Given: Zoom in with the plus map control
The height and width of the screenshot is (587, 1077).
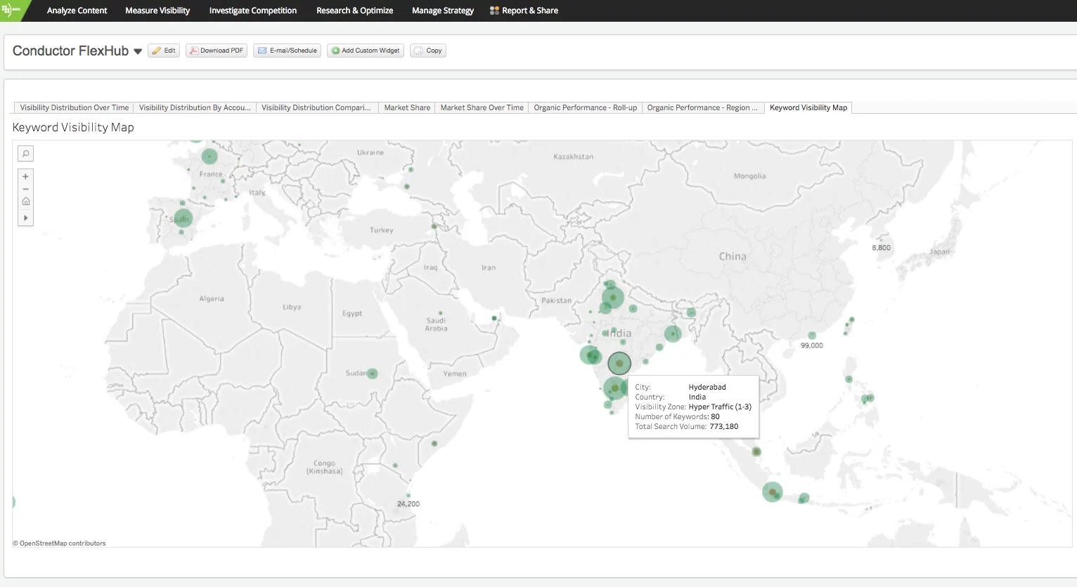Looking at the screenshot, I should click(25, 177).
